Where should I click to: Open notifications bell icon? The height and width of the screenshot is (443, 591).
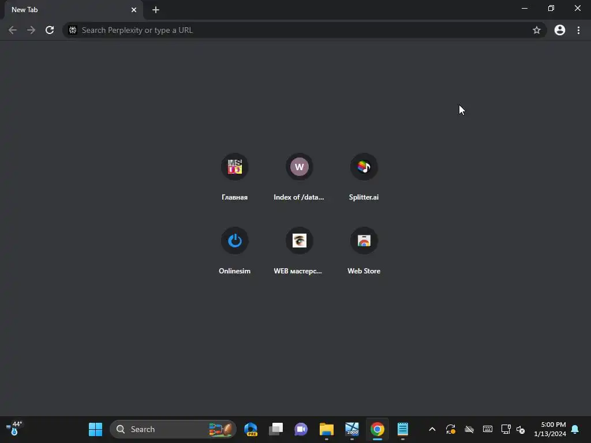click(x=575, y=429)
